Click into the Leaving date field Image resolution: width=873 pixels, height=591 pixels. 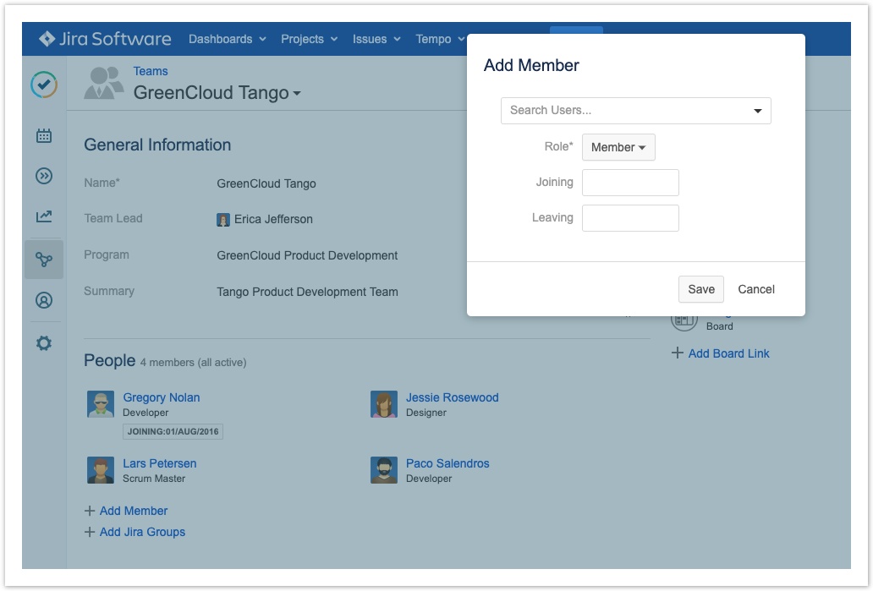(630, 218)
